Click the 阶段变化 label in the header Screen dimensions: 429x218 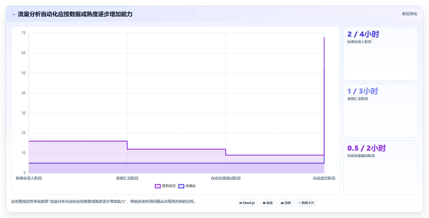410,14
